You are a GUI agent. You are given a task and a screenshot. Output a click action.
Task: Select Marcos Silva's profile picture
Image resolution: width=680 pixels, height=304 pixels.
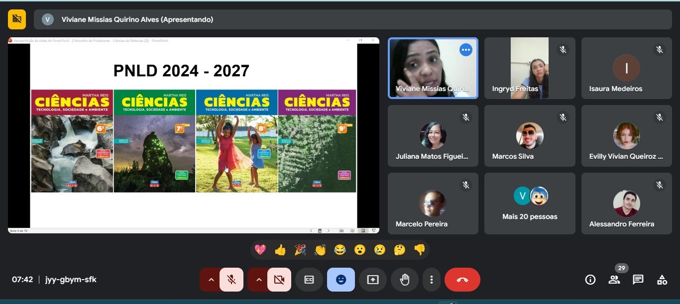530,136
